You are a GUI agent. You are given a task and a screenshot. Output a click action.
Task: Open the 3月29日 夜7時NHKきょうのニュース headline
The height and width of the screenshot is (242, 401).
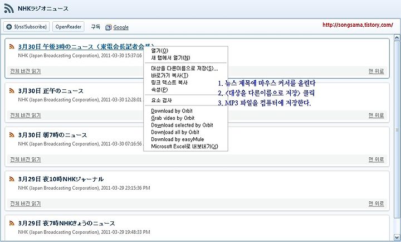coord(66,223)
